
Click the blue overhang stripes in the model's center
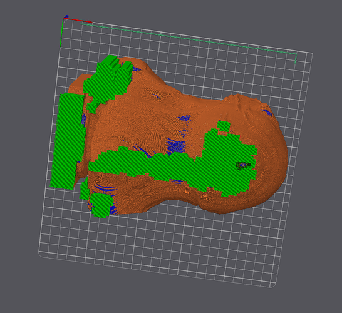(177, 145)
